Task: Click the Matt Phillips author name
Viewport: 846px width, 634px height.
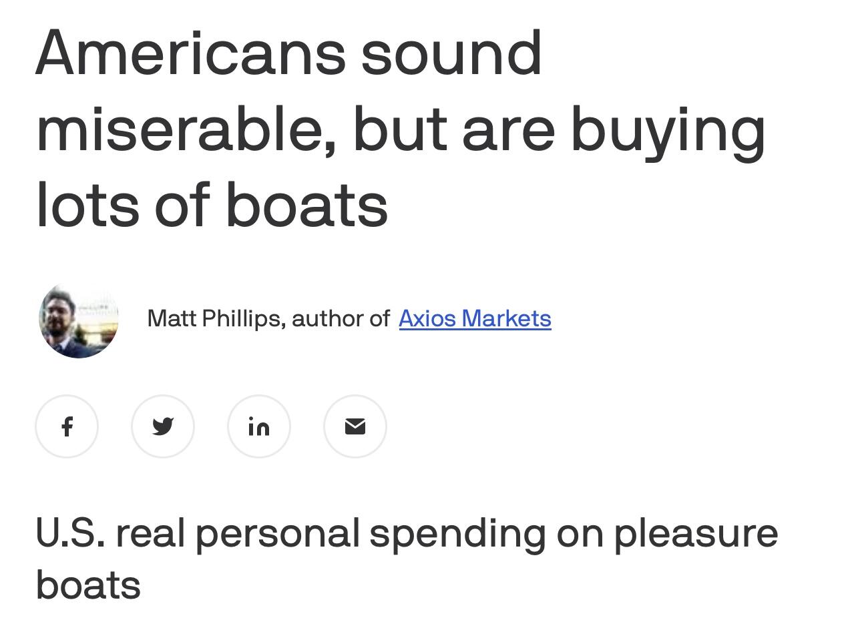Action: click(x=216, y=318)
